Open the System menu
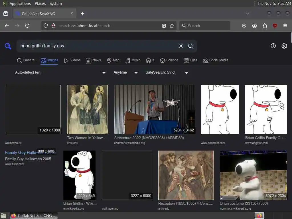Screen dimensions: 292x219 (56, 3)
